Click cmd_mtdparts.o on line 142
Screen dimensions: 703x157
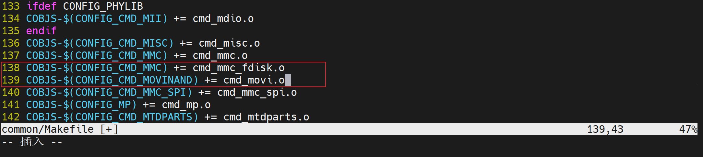click(267, 117)
